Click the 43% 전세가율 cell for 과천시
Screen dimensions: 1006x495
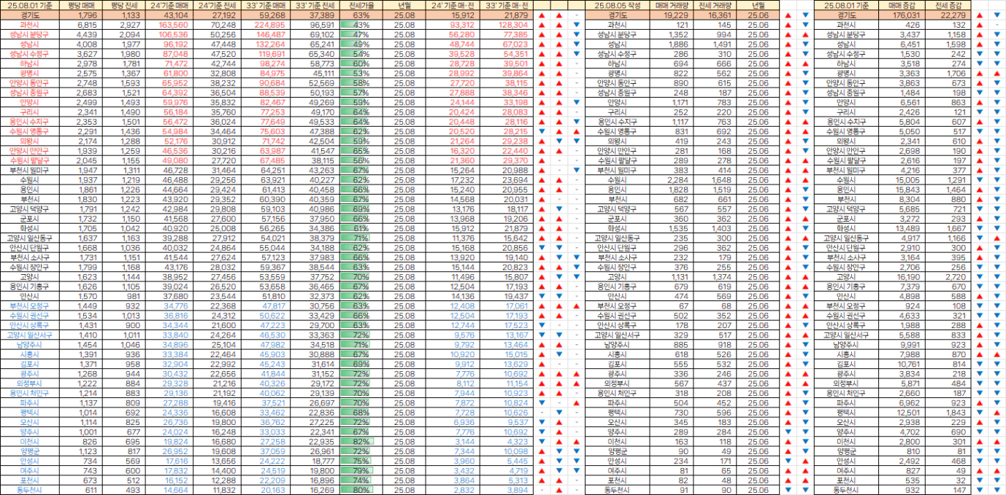point(360,25)
